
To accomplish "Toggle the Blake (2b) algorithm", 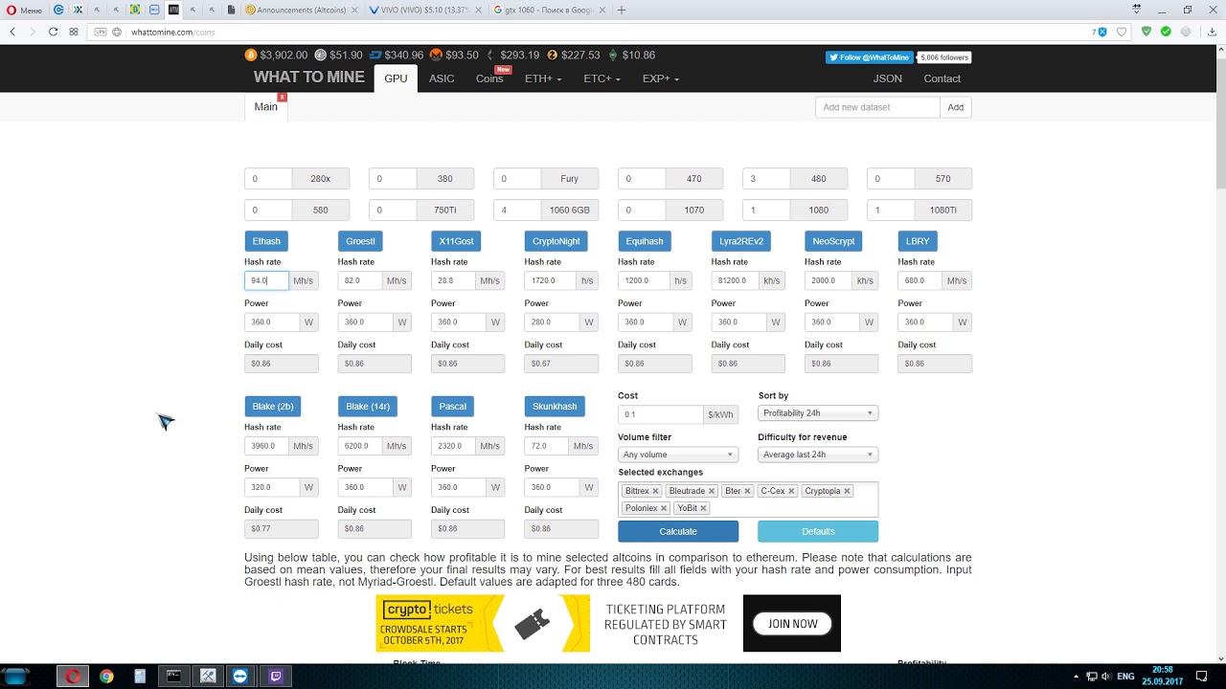I will tap(273, 407).
